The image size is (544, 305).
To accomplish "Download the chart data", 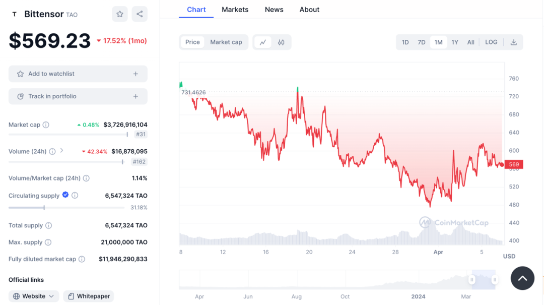I will coord(514,42).
